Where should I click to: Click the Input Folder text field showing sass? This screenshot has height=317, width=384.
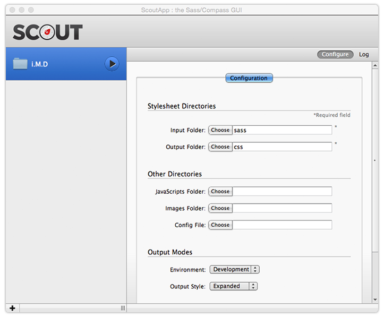tap(282, 130)
